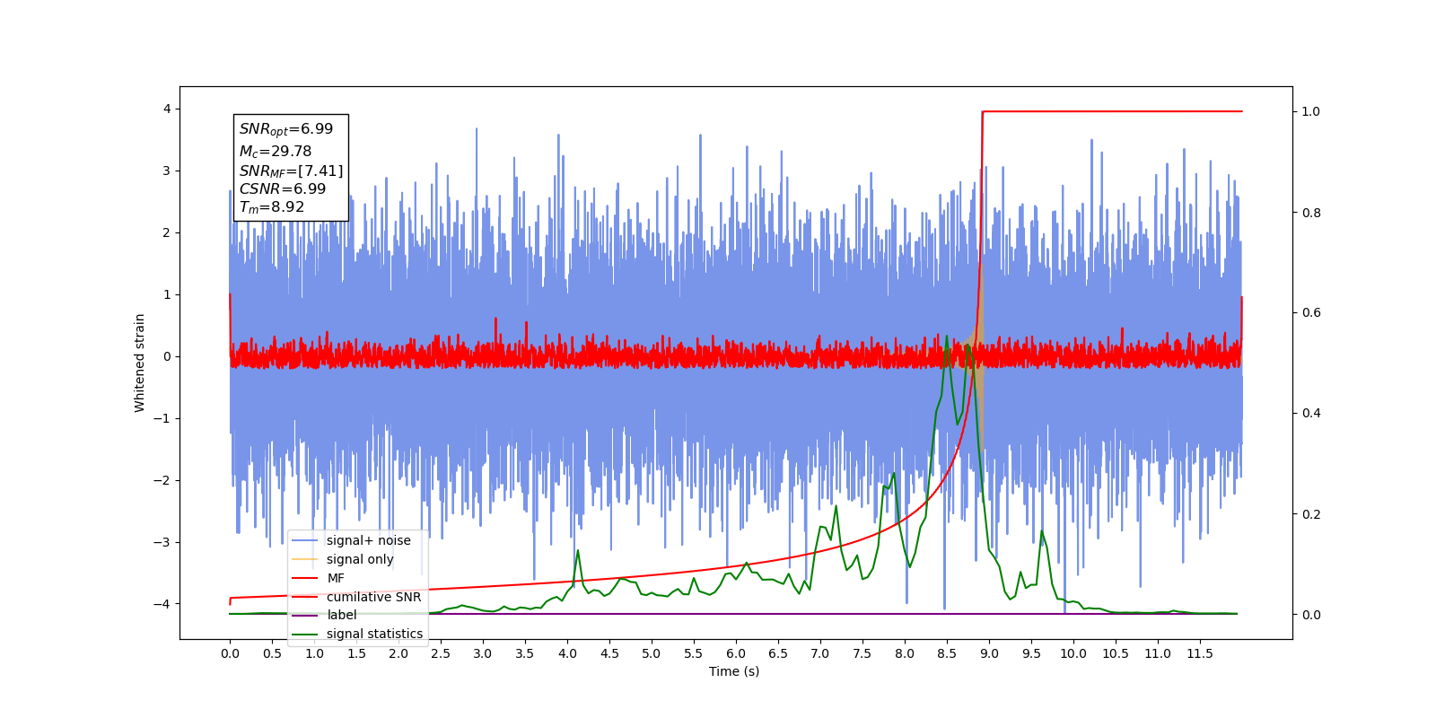This screenshot has height=718, width=1436.
Task: Click the 7.5 tick on the time axis
Action: [x=862, y=653]
